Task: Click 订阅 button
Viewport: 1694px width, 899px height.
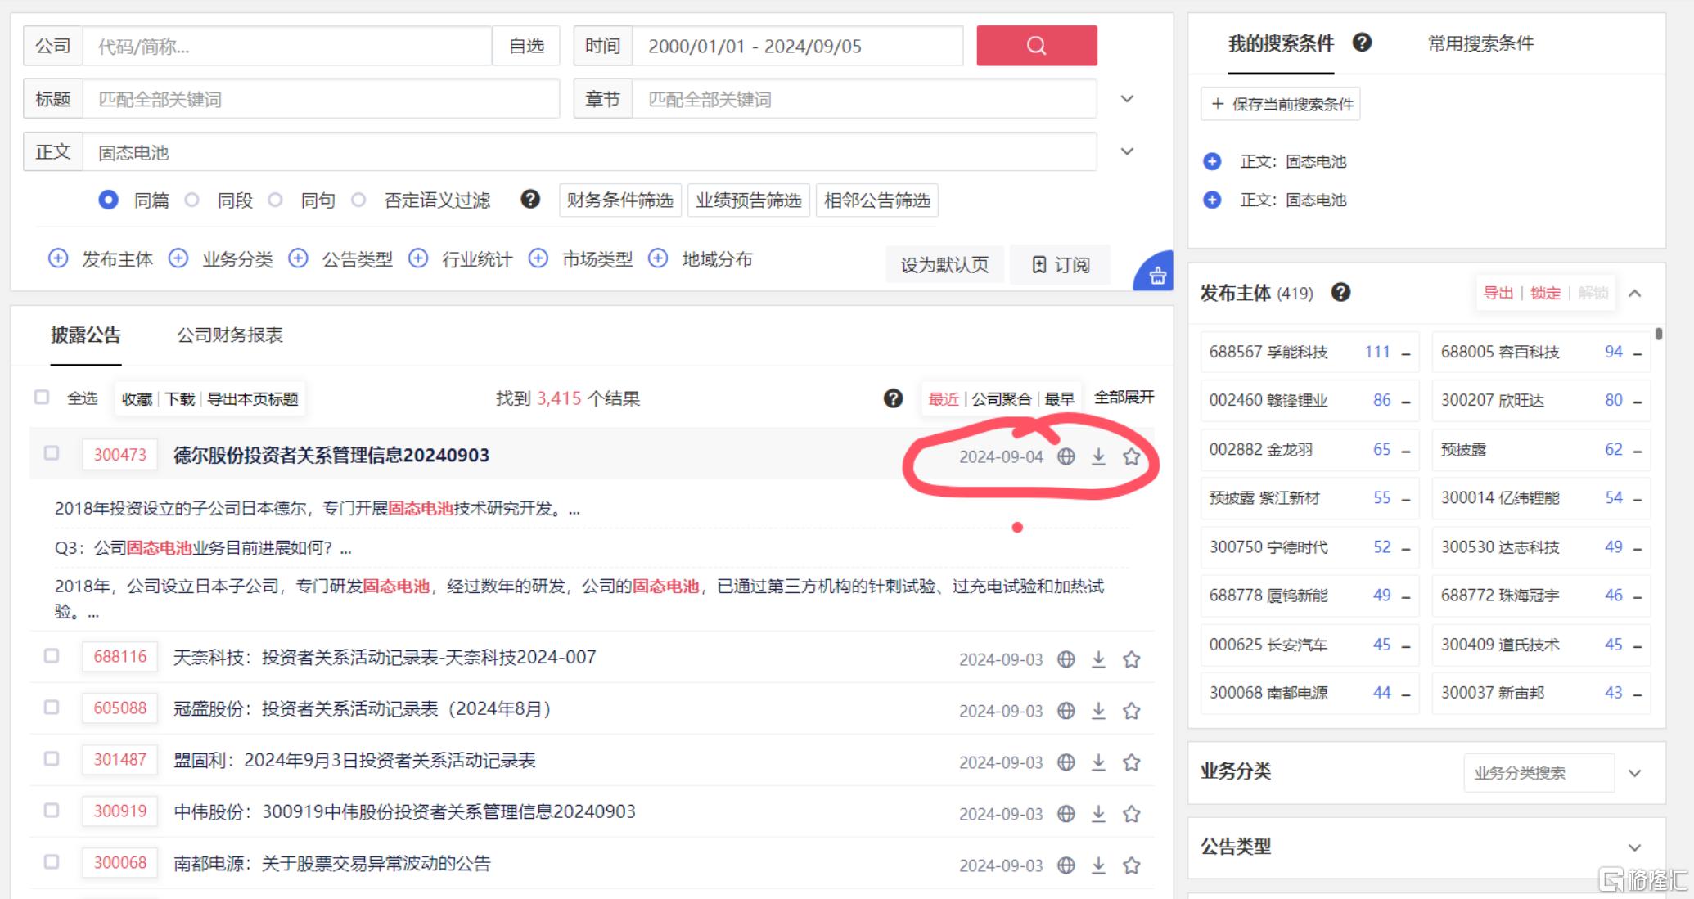Action: click(x=1060, y=264)
